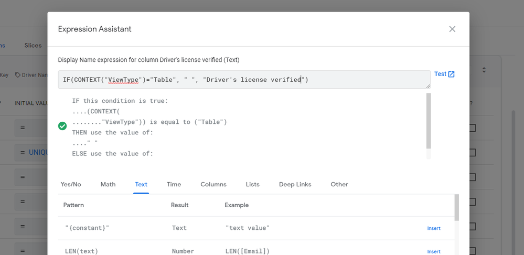Open the Columns tab
Viewport: 524px width, 255px height.
point(213,184)
